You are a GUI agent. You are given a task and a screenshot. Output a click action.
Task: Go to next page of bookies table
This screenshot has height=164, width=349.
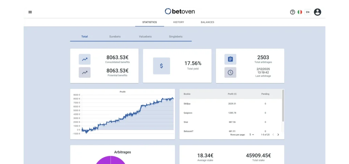pyautogui.click(x=278, y=134)
